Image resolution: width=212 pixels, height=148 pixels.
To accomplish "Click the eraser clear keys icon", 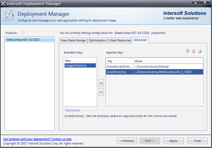I will (200, 51).
